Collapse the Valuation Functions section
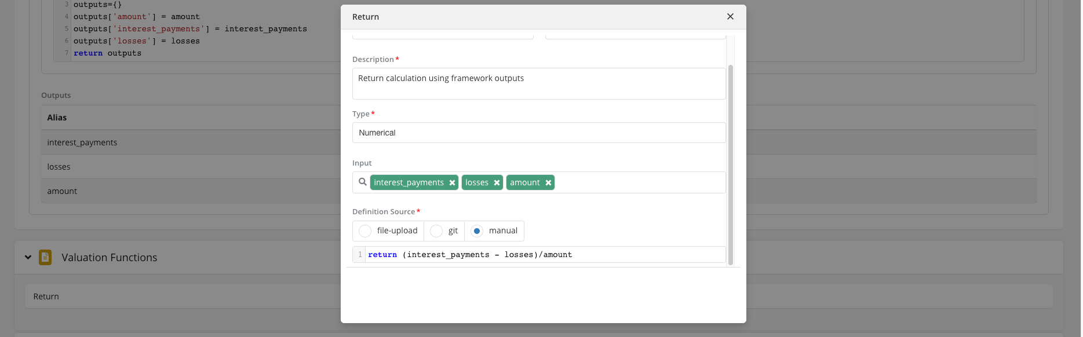The image size is (1083, 337). (28, 257)
